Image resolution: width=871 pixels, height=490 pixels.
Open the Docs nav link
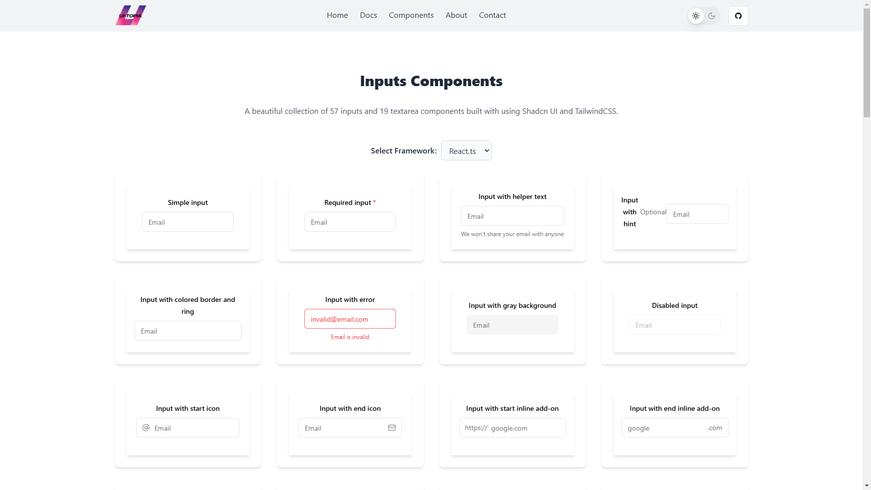coord(369,15)
